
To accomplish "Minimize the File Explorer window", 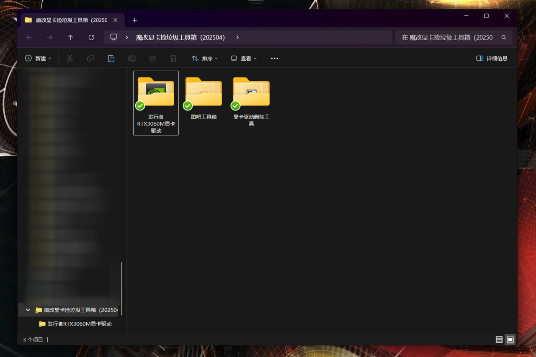I will [466, 16].
